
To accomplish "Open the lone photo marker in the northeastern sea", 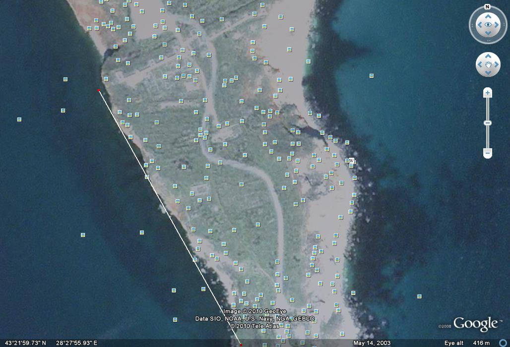I will point(372,76).
